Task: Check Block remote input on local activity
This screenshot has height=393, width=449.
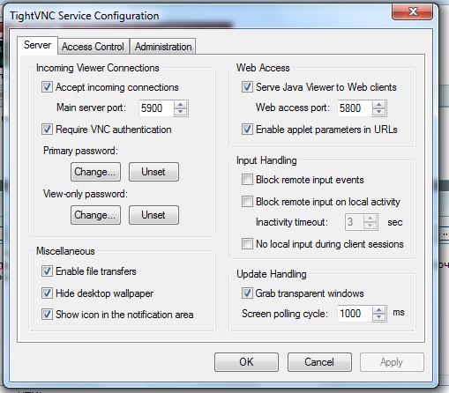Action: [247, 202]
